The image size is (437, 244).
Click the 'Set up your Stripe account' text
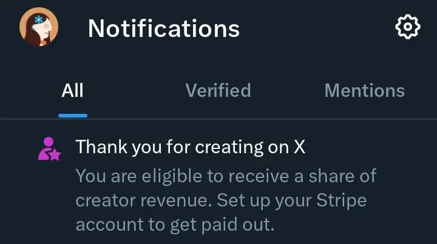pyautogui.click(x=292, y=200)
